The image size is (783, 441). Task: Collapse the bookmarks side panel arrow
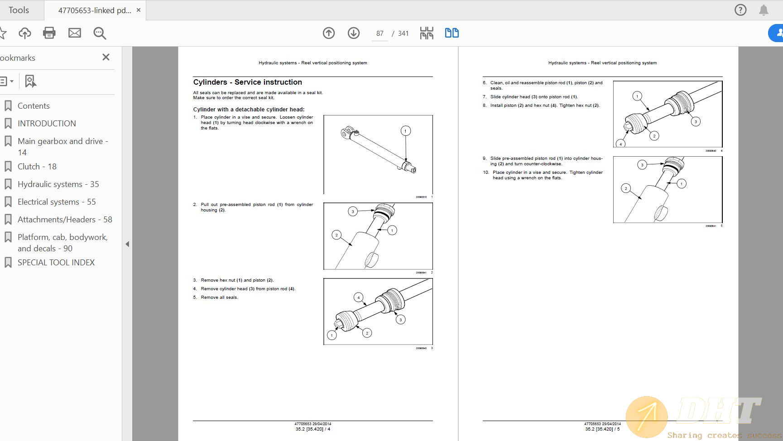pos(127,244)
